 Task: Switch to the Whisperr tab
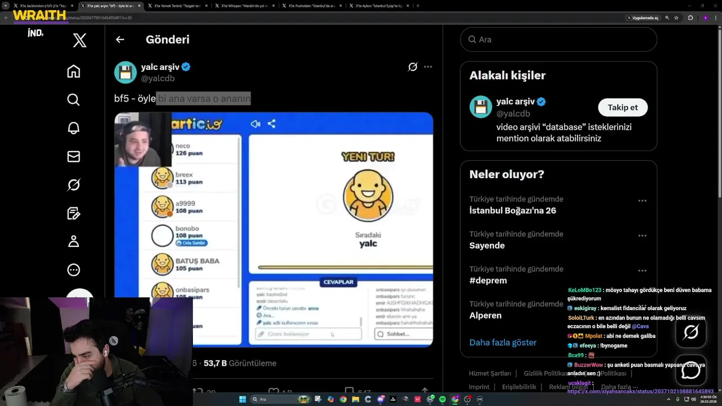tap(245, 6)
